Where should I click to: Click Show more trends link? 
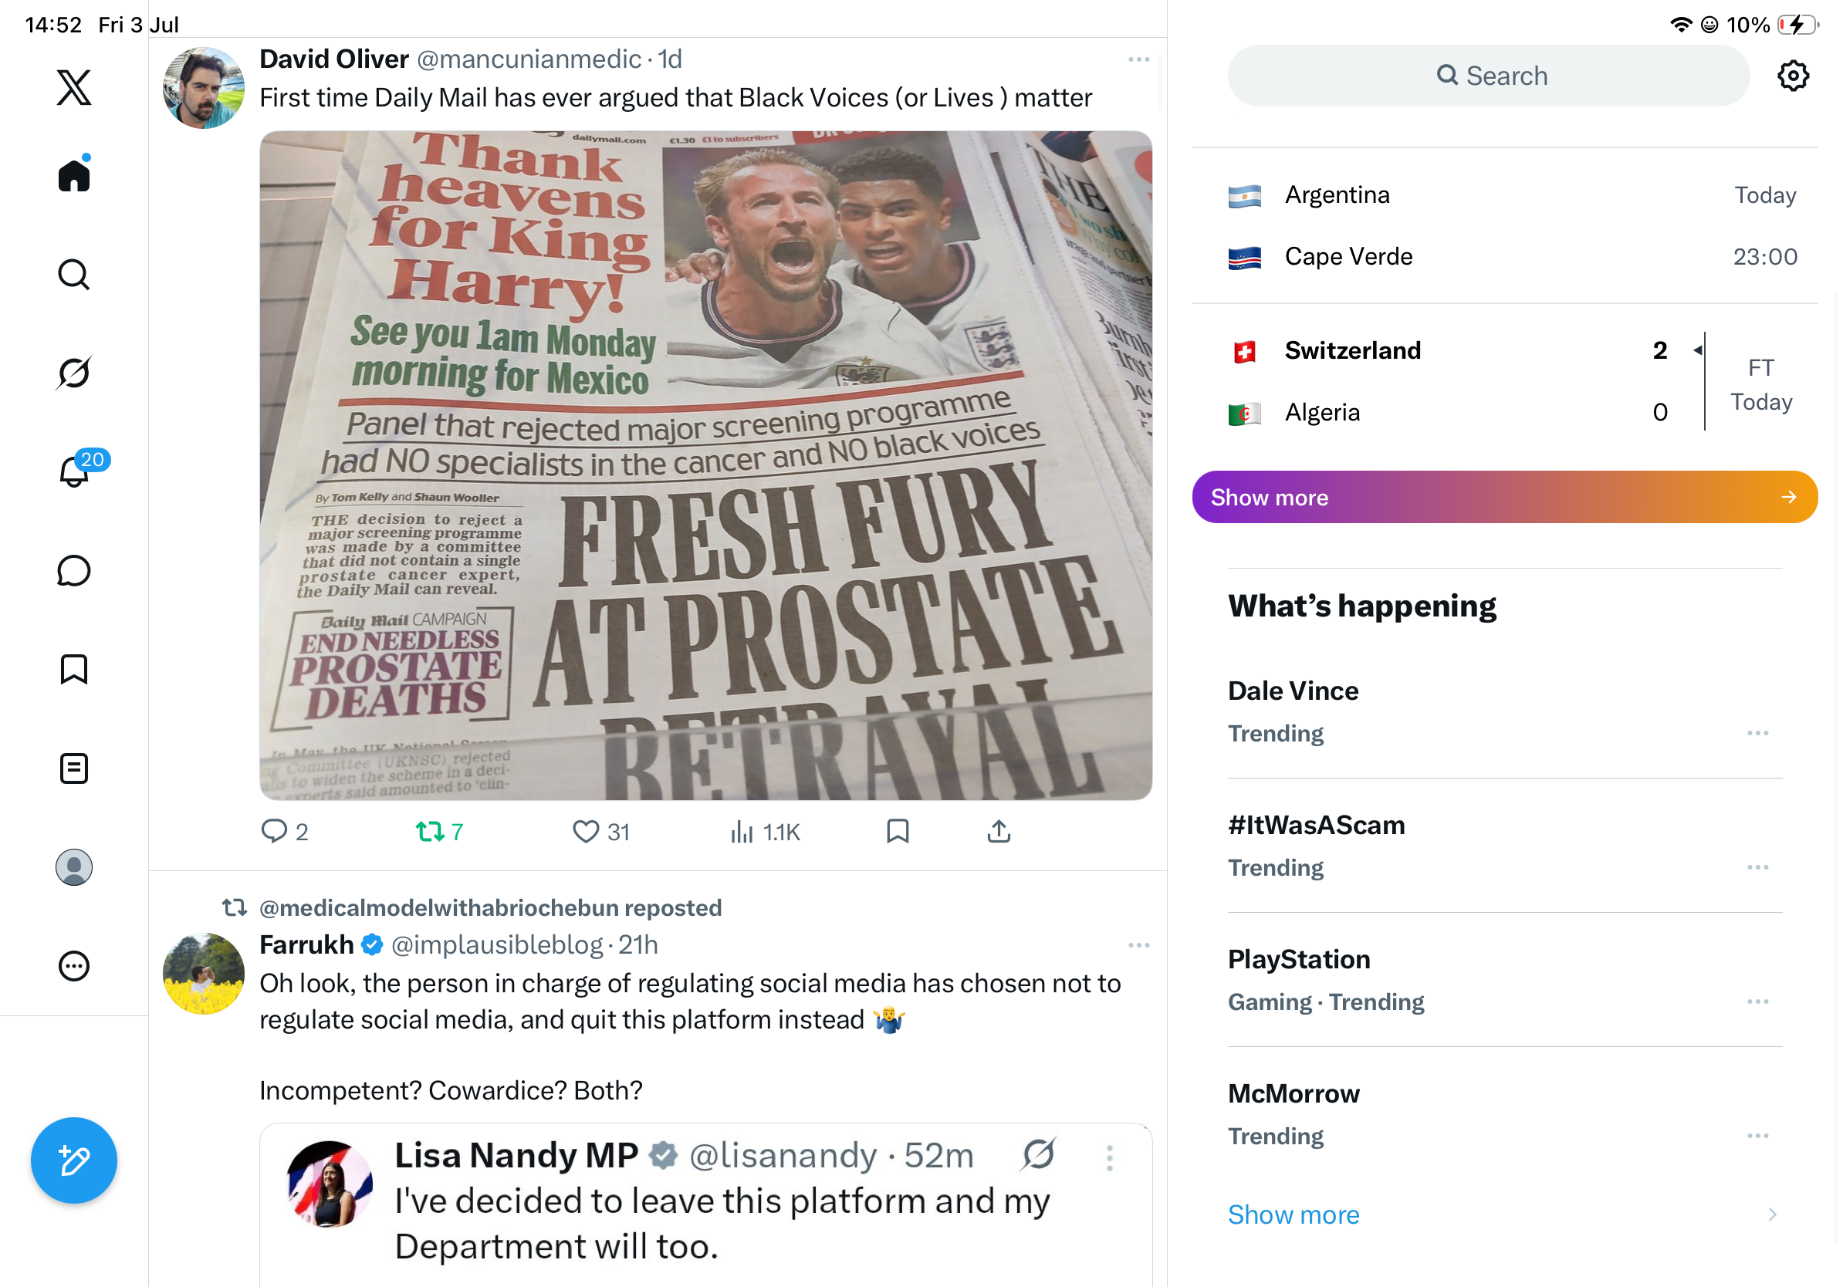coord(1293,1214)
